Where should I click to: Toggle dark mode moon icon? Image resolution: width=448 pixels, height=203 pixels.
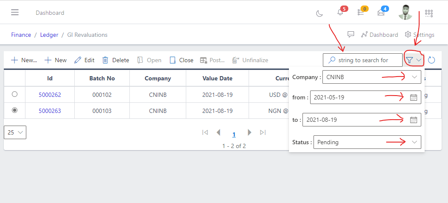tap(319, 13)
